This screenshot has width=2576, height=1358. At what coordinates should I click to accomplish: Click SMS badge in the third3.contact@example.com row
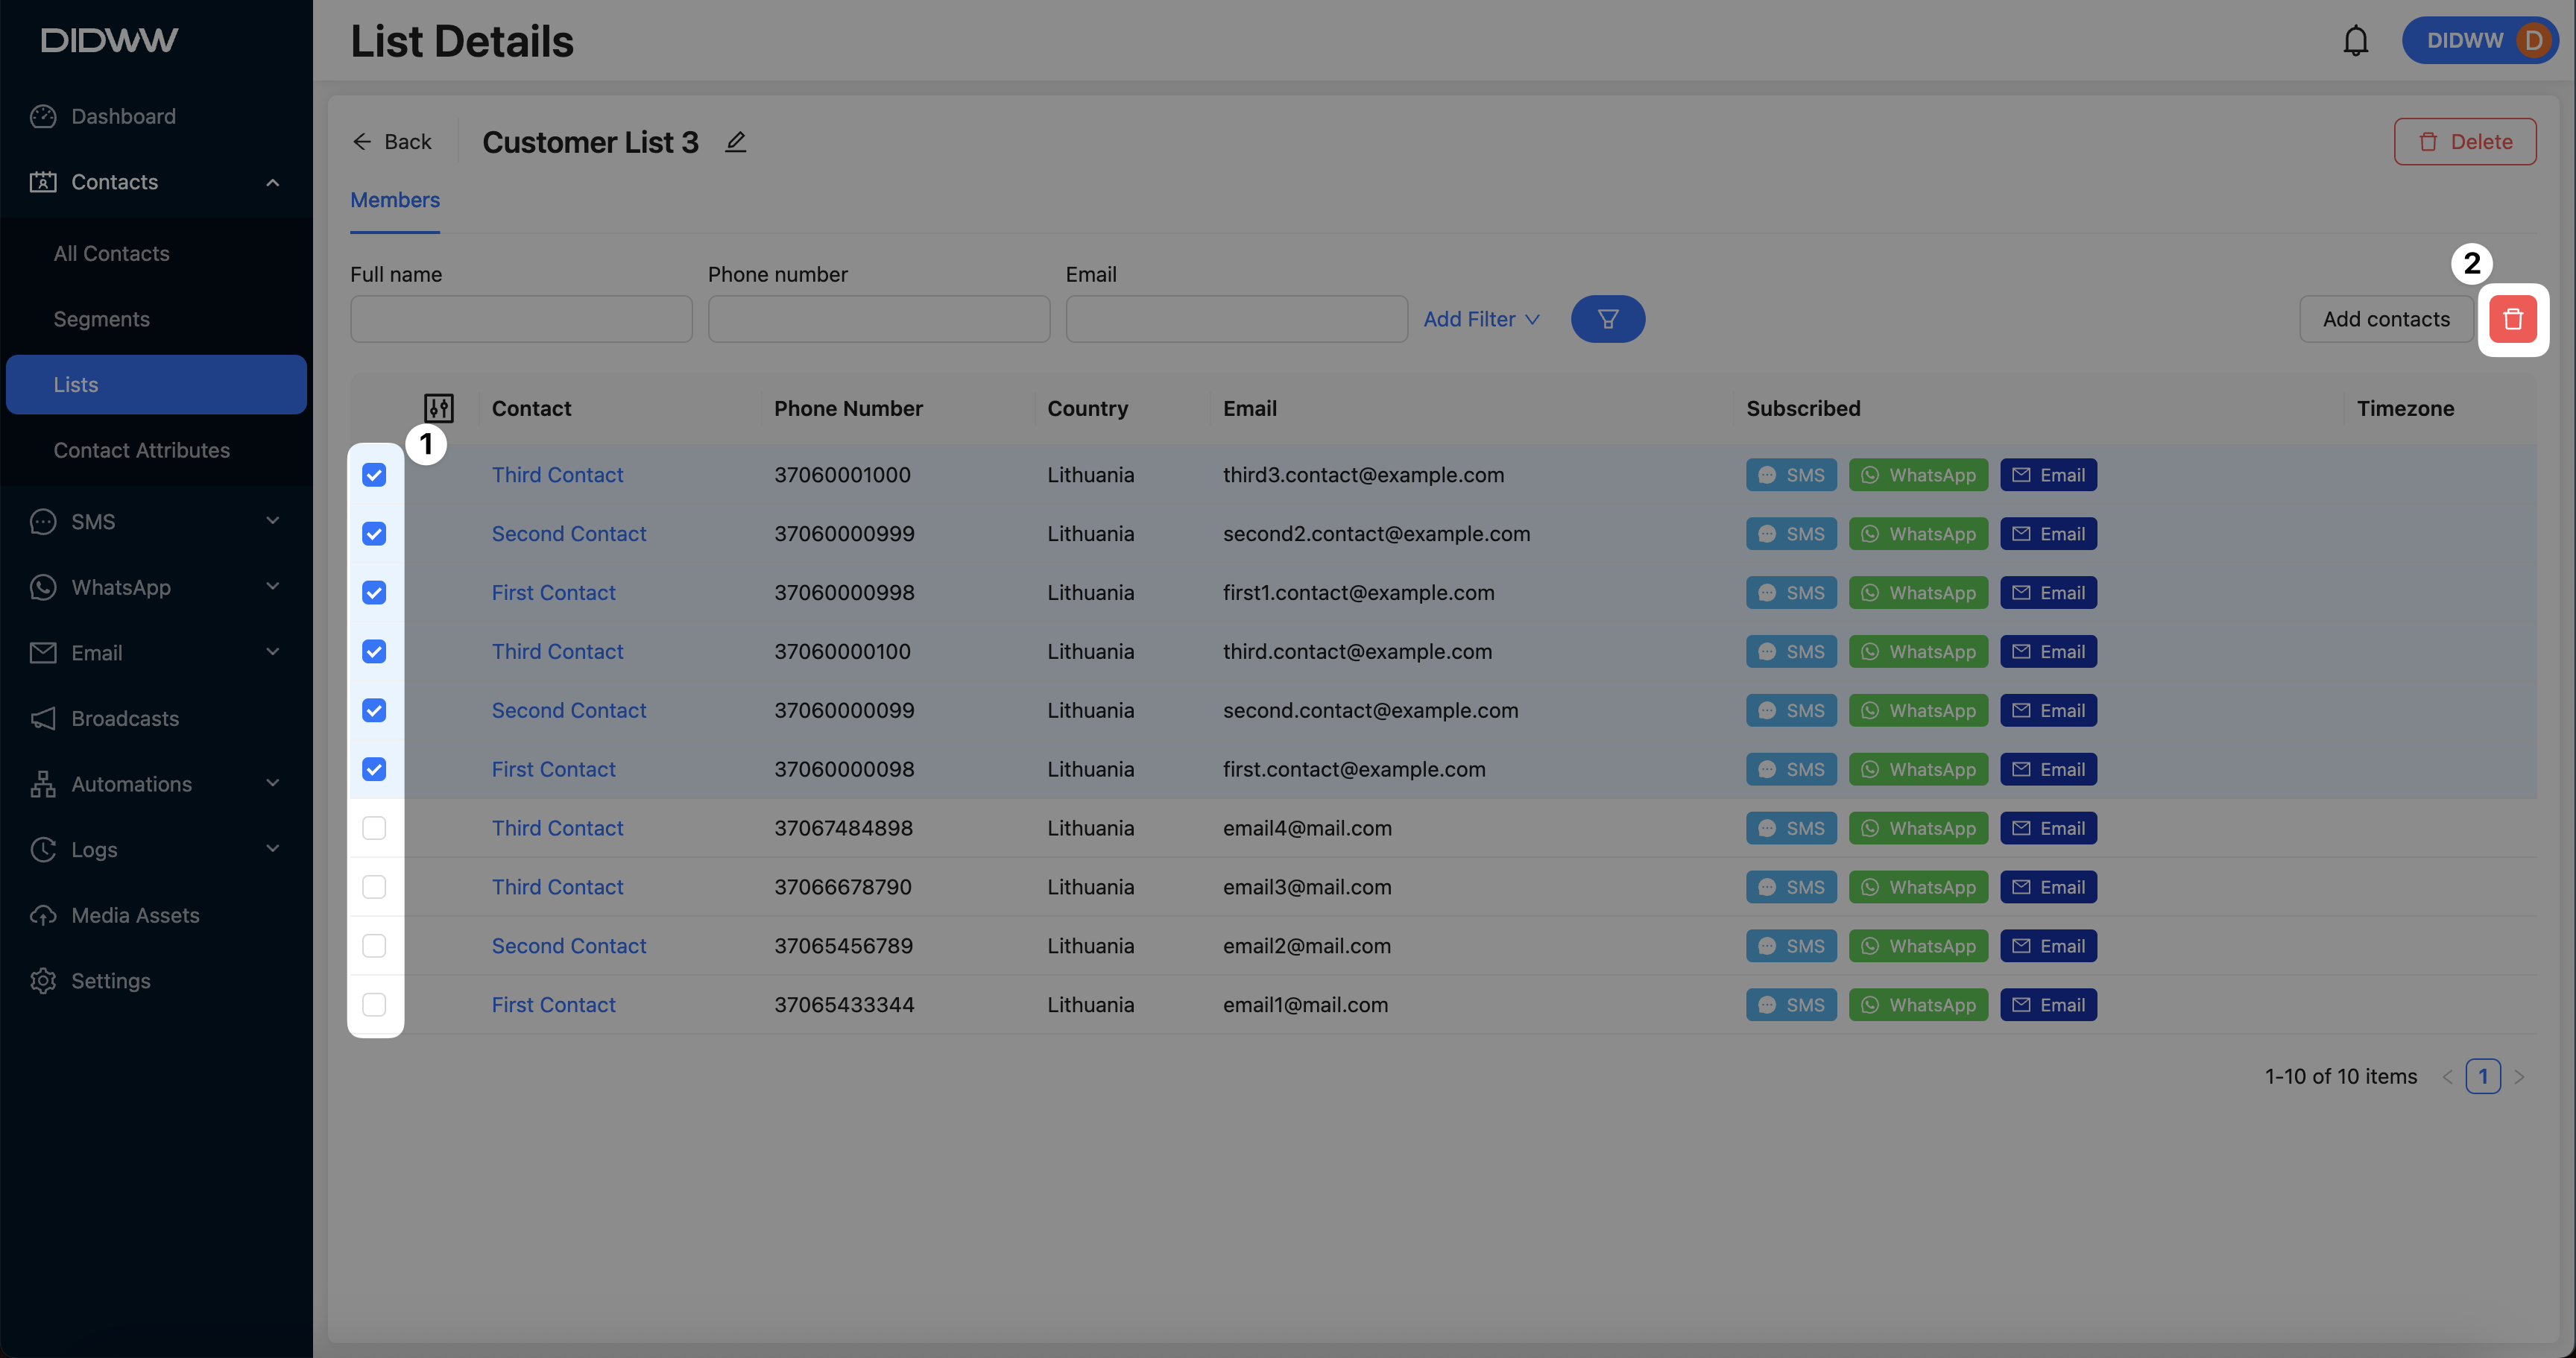1791,475
